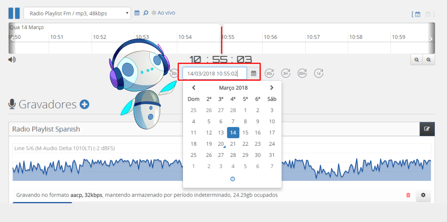Select day 22 in the calendar
Screen dimensions: 447x222
[245, 144]
